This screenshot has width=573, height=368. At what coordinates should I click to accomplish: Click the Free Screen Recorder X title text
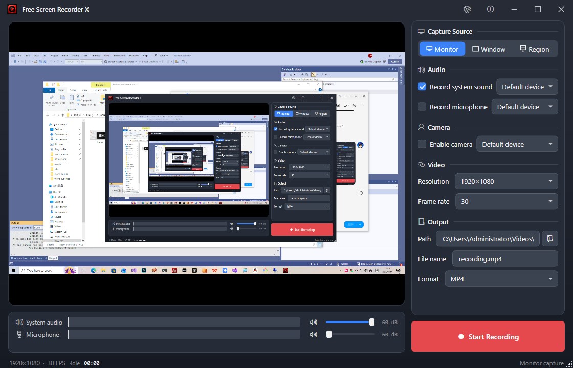pyautogui.click(x=56, y=10)
